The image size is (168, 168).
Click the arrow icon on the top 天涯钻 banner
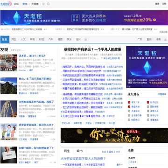(154, 20)
